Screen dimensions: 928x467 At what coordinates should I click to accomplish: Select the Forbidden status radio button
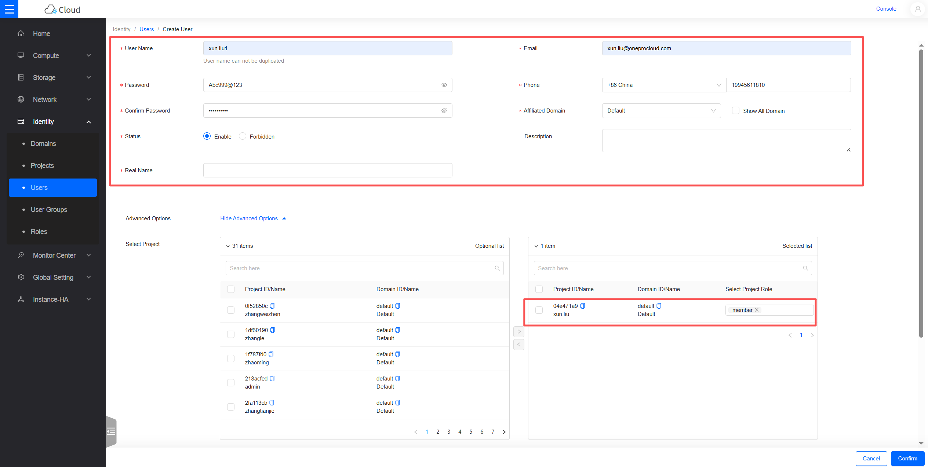pyautogui.click(x=243, y=136)
